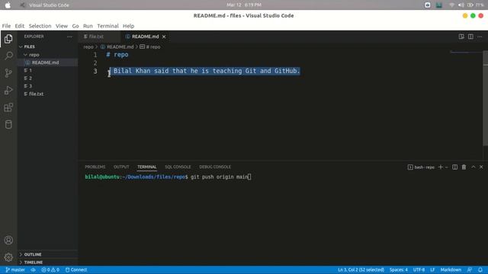Screen dimensions: 488x274
Task: Open the Explorer view in activity bar
Action: point(8,39)
